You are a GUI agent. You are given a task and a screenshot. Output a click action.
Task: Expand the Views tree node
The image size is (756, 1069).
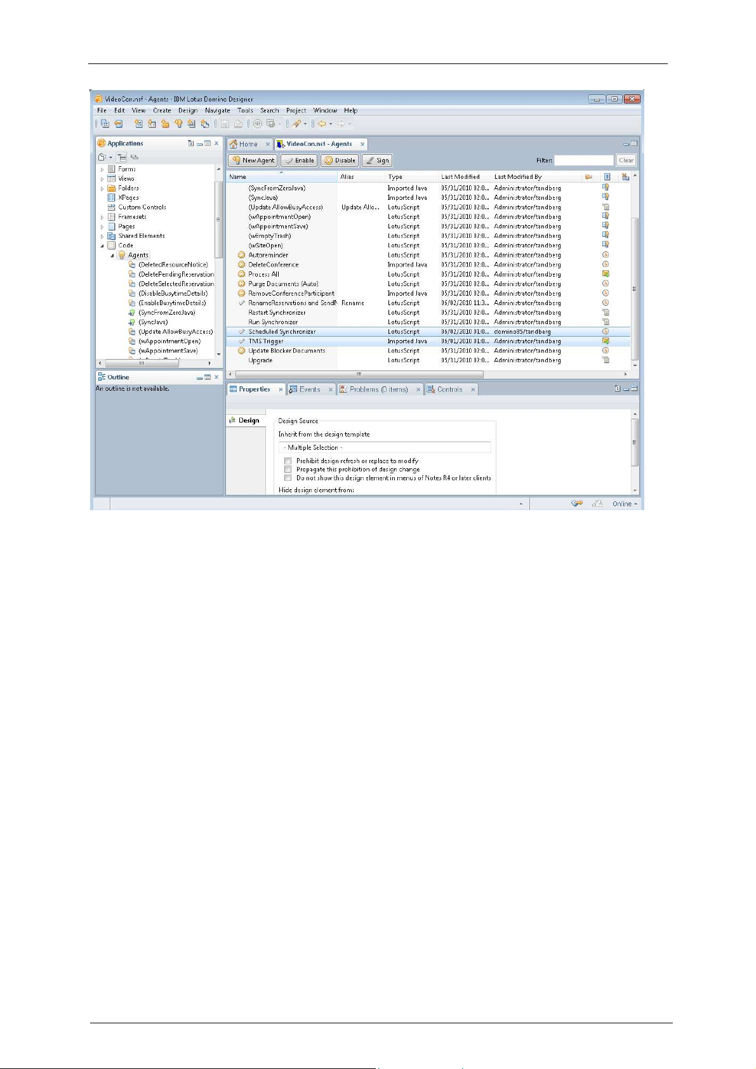(102, 179)
